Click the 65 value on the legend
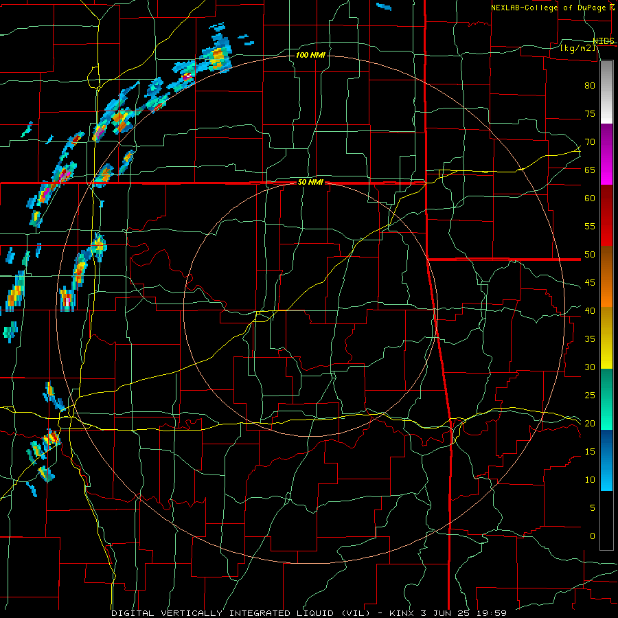 click(590, 170)
